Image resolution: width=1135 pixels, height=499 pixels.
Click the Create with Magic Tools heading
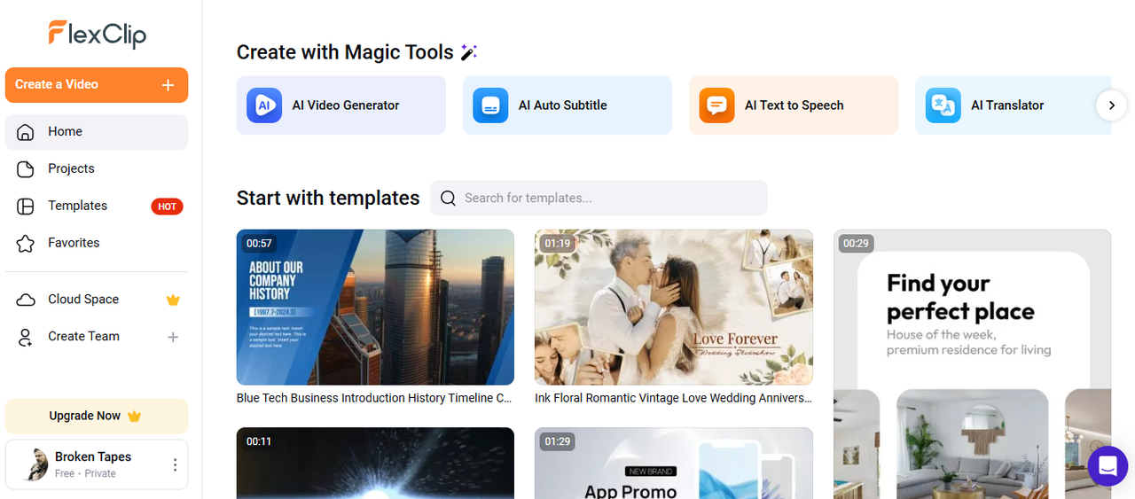(x=345, y=52)
